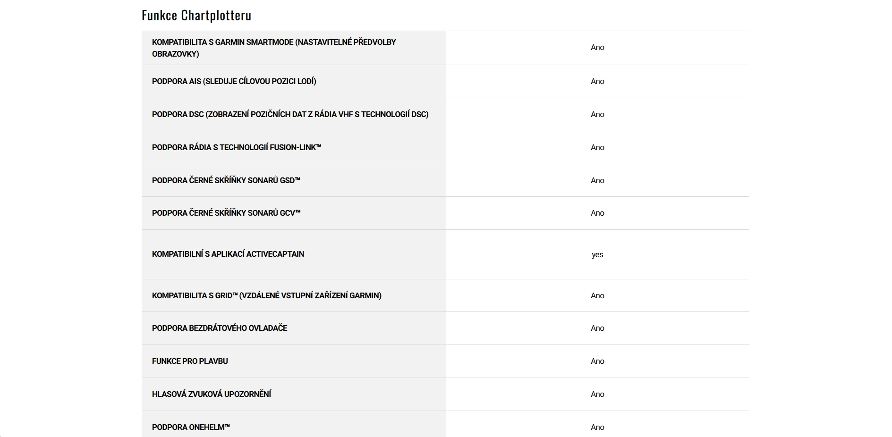Click the Ano value for SmartMode compatibility
Image resolution: width=892 pixels, height=437 pixels.
[x=597, y=48]
